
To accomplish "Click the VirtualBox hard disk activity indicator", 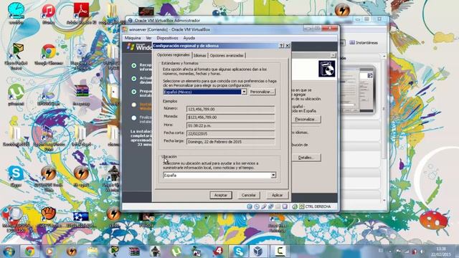I will pyautogui.click(x=250, y=206).
